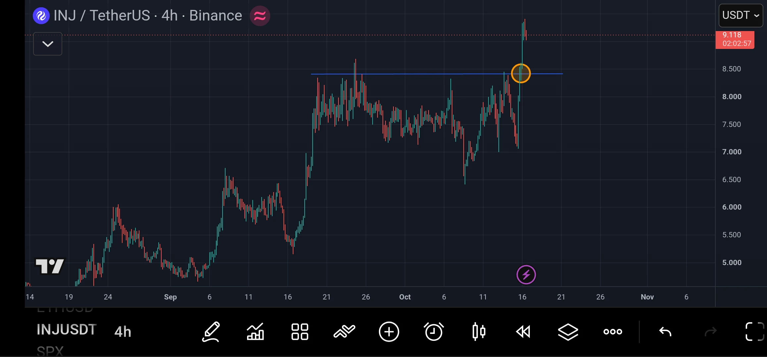This screenshot has width=767, height=357.
Task: Click the 9.118 current price label
Action: 735,40
